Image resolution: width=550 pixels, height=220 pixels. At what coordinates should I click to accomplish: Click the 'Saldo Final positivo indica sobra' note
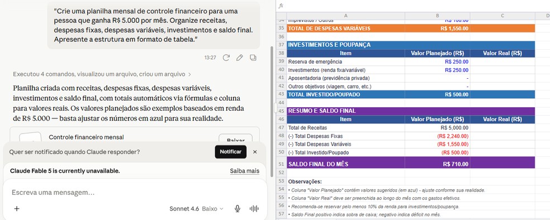pos(364,214)
